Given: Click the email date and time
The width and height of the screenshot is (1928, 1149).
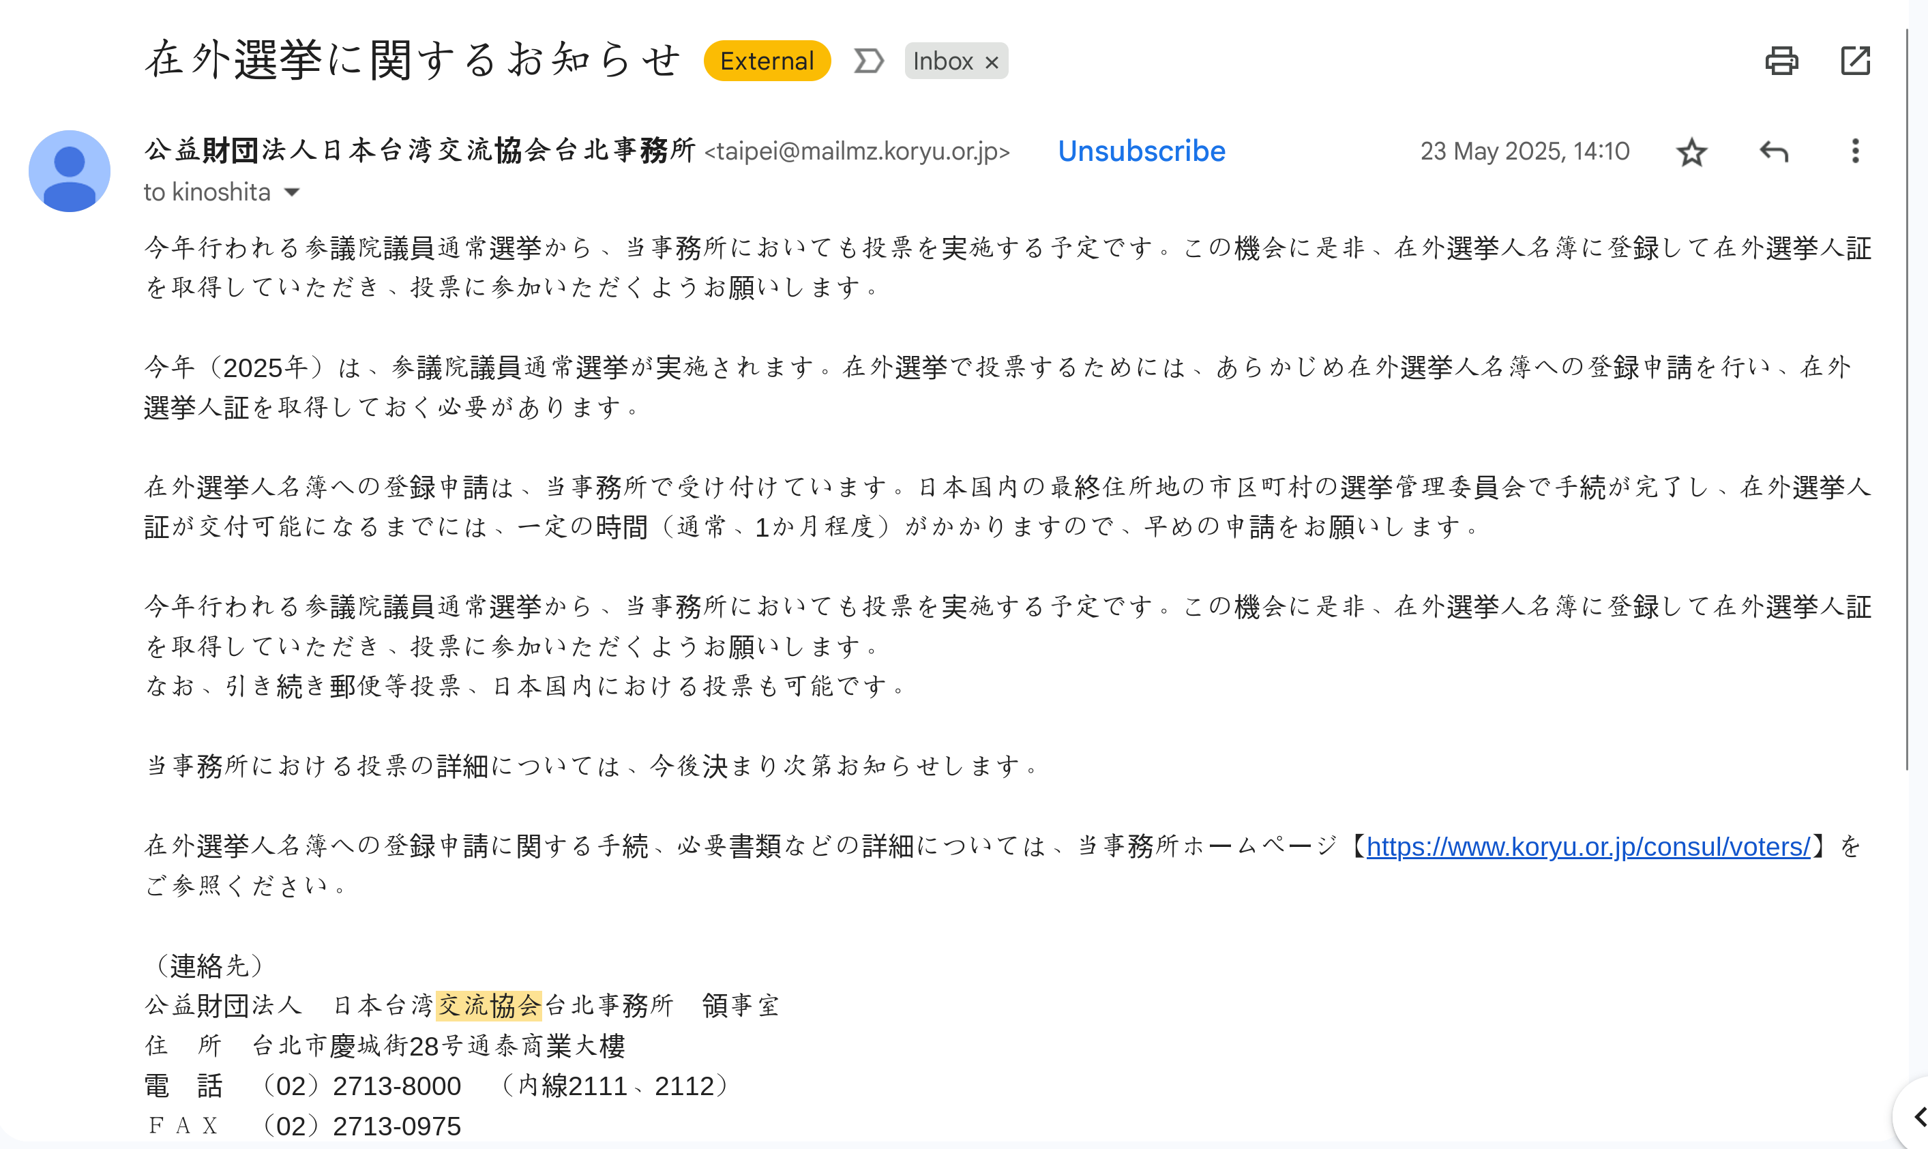Looking at the screenshot, I should (x=1524, y=152).
